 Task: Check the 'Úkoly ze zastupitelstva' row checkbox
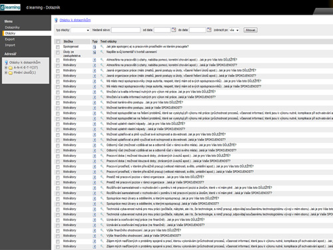pos(58,53)
